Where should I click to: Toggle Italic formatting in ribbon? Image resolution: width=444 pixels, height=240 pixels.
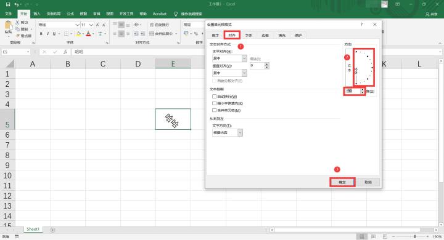[47, 34]
